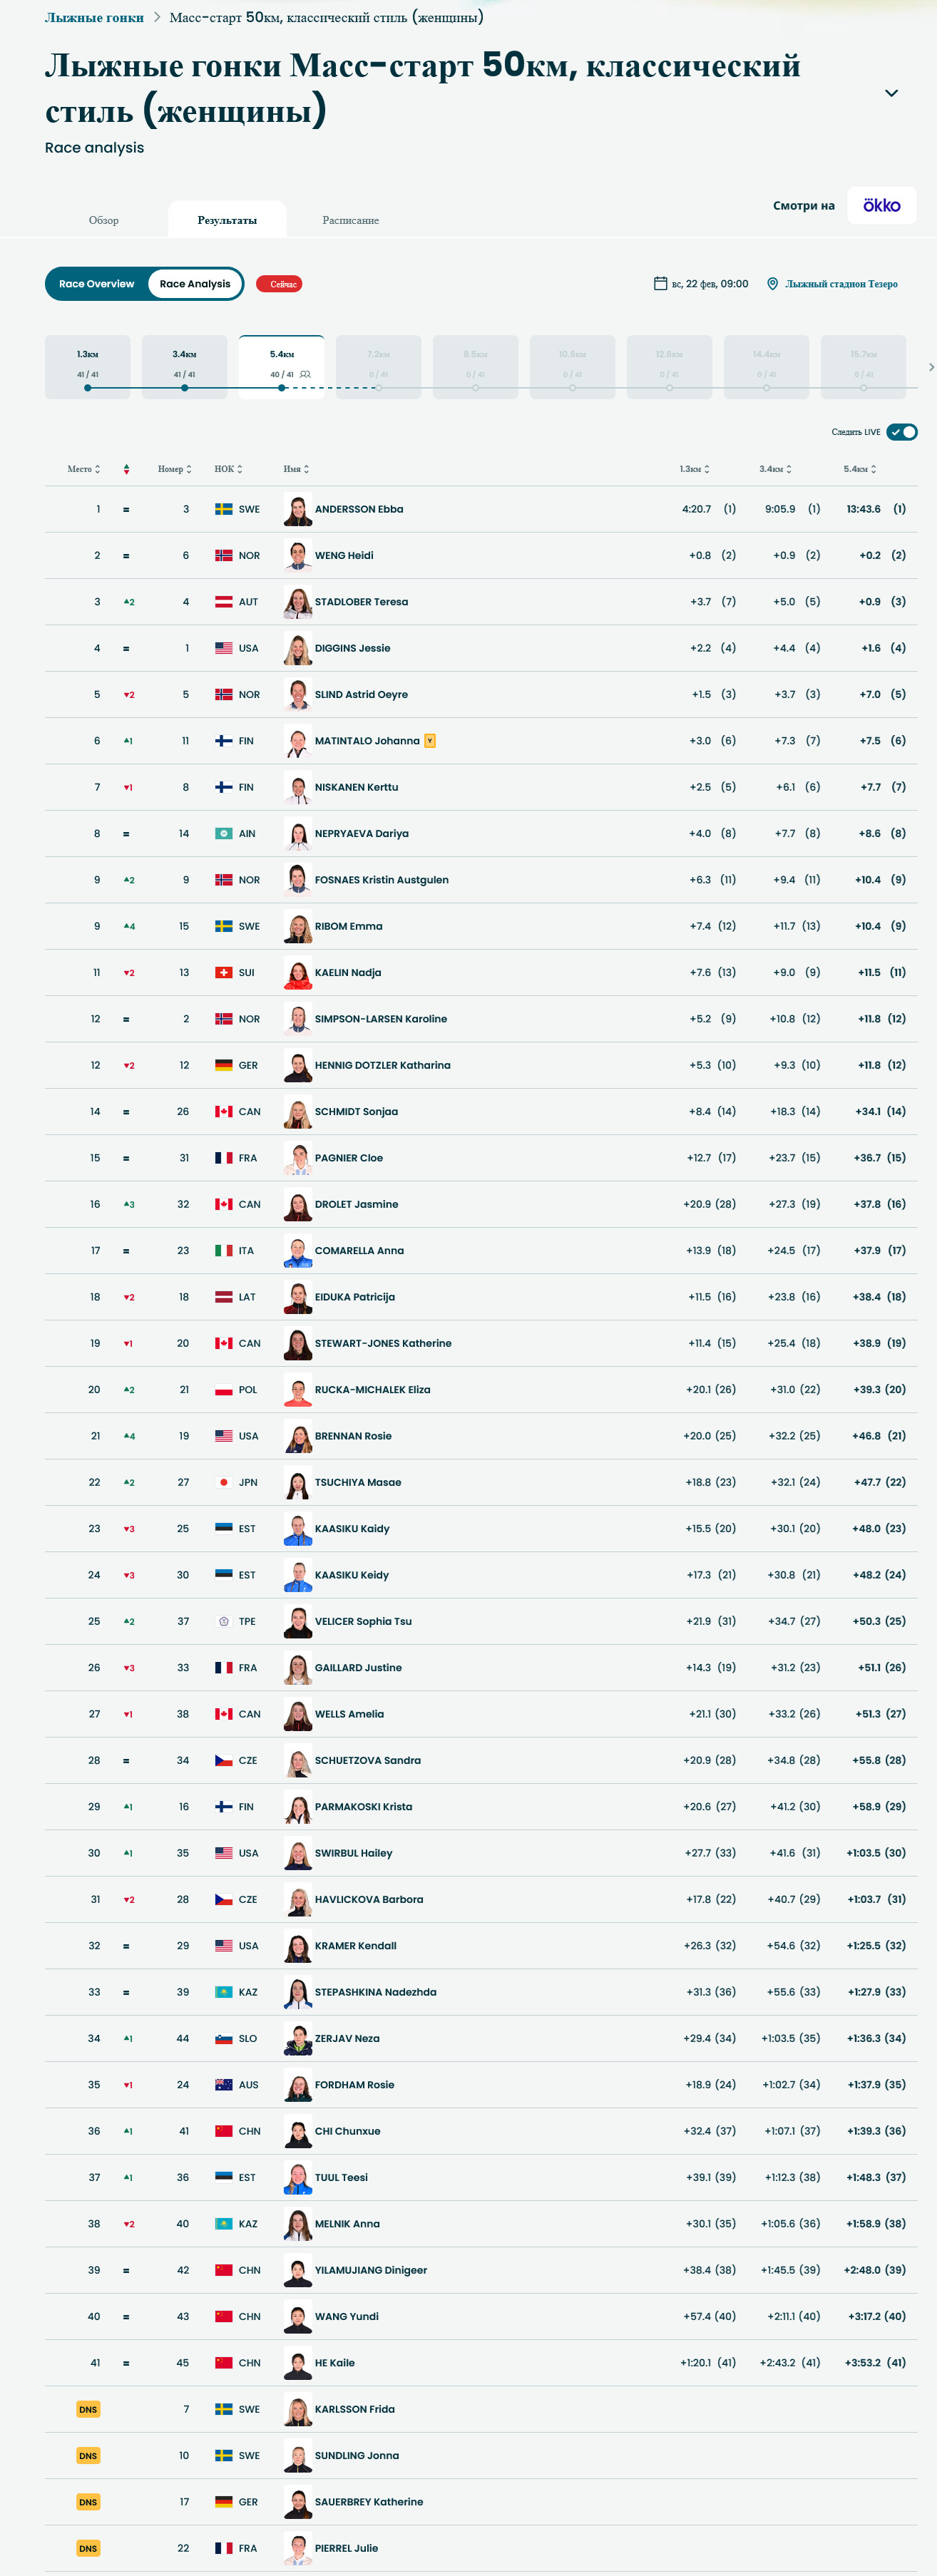
Task: Click the yellow badge beside MATINTALO Johanna
Action: (430, 741)
